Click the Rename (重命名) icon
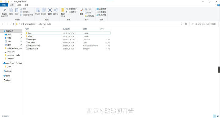Viewport: 220px width, 118px height. (56, 10)
